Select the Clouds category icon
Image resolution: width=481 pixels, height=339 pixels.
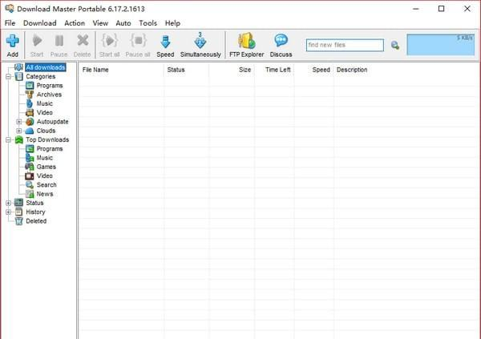(x=30, y=131)
